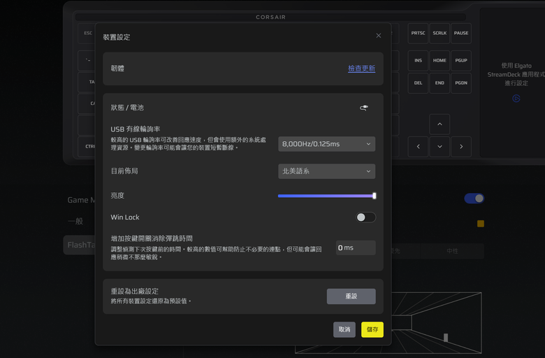Viewport: 545px width, 358px height.
Task: Click the down arrow key
Action: coord(439,147)
